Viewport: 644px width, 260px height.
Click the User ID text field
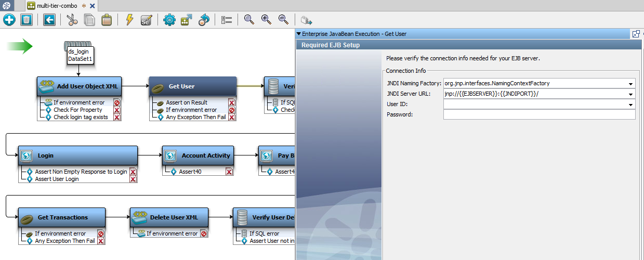(535, 105)
